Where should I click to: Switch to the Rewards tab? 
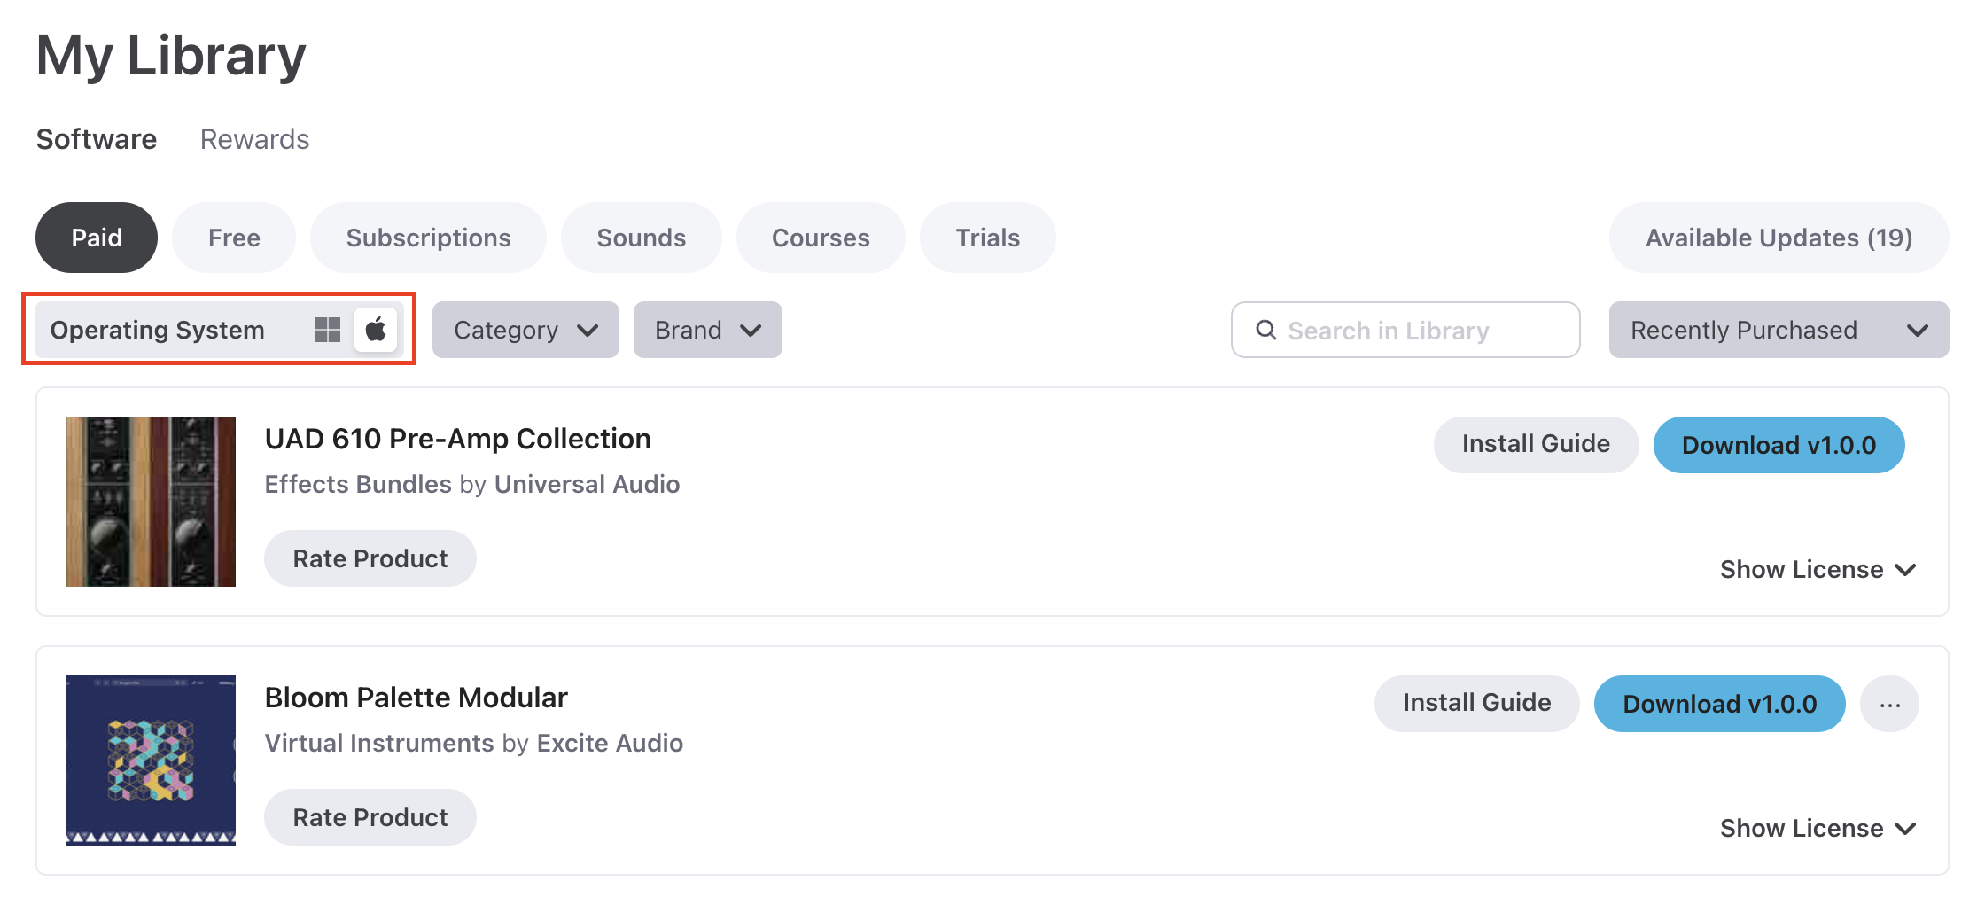[254, 139]
